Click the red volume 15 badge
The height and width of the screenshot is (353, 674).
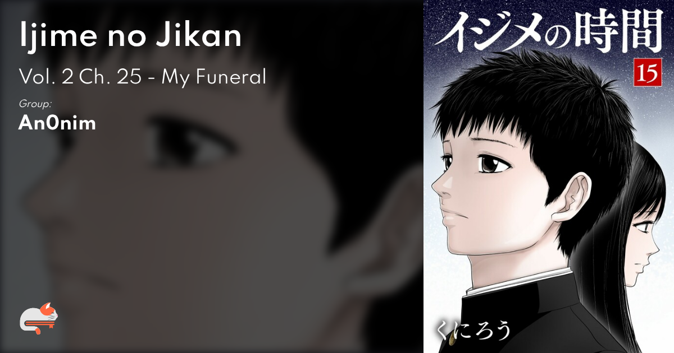coord(647,72)
